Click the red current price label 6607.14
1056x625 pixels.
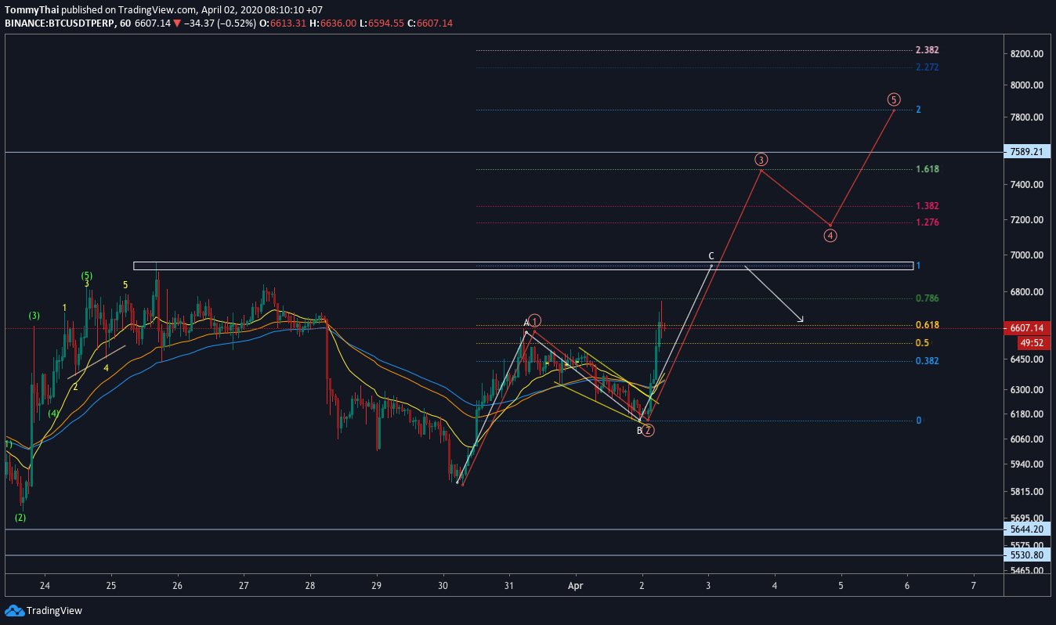tap(1026, 328)
